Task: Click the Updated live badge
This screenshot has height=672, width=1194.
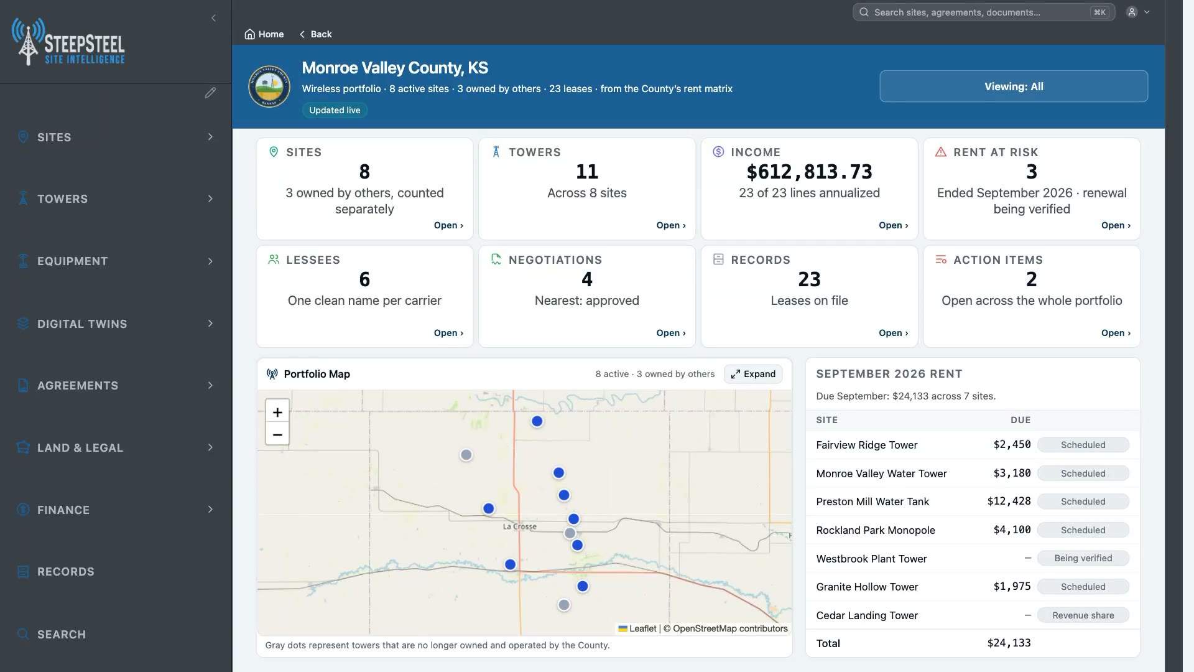Action: pos(335,110)
